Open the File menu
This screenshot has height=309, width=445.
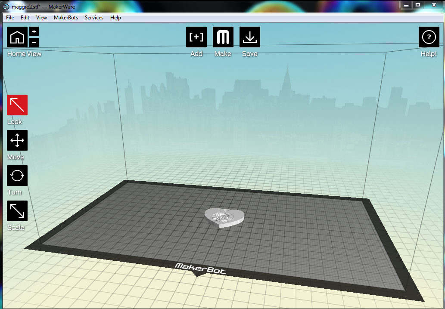point(10,18)
